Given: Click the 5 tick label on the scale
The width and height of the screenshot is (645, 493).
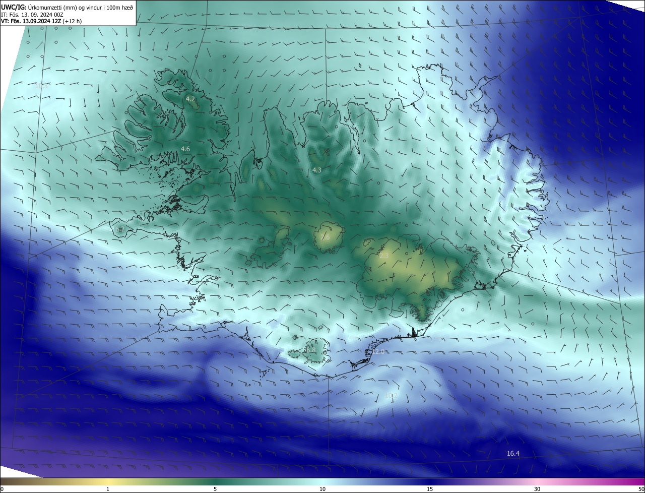Looking at the screenshot, I should coord(215,489).
